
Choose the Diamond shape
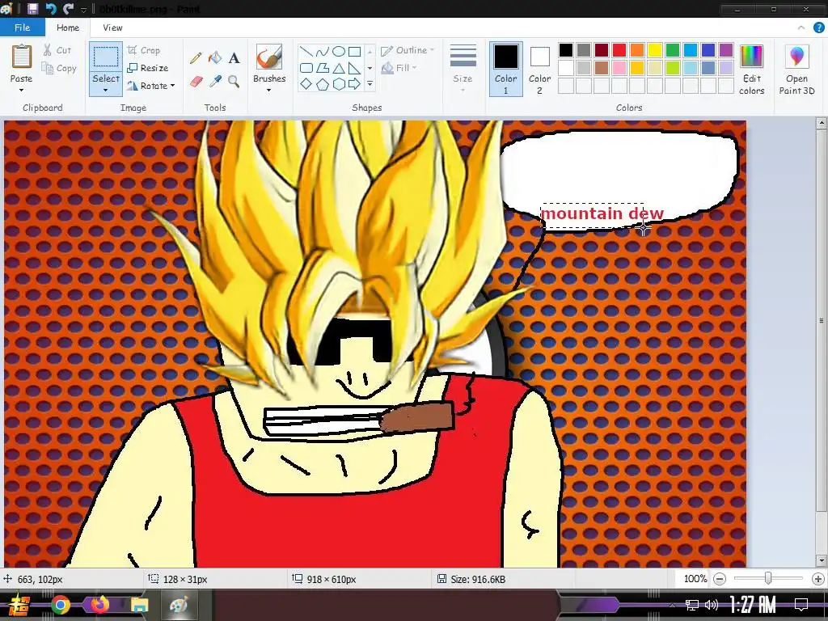[306, 84]
